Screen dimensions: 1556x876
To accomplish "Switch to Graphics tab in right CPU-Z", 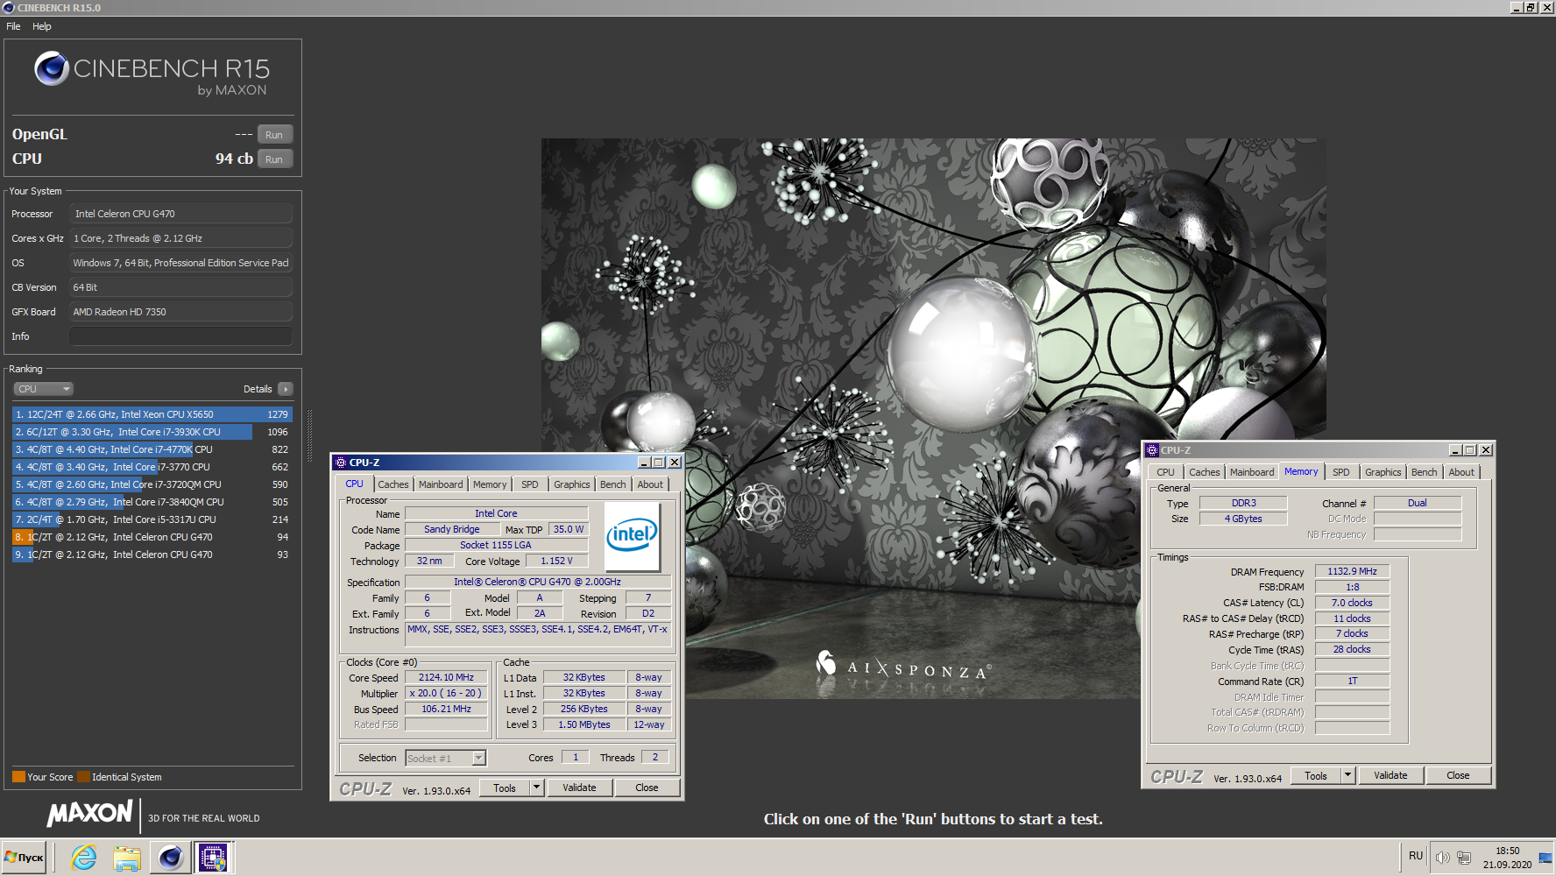I will coord(1383,472).
